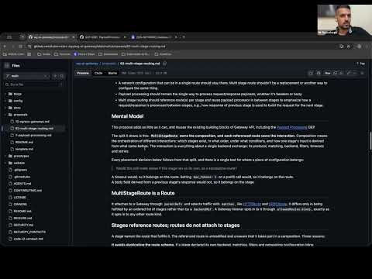Open the LICENSE file

pos(19,198)
